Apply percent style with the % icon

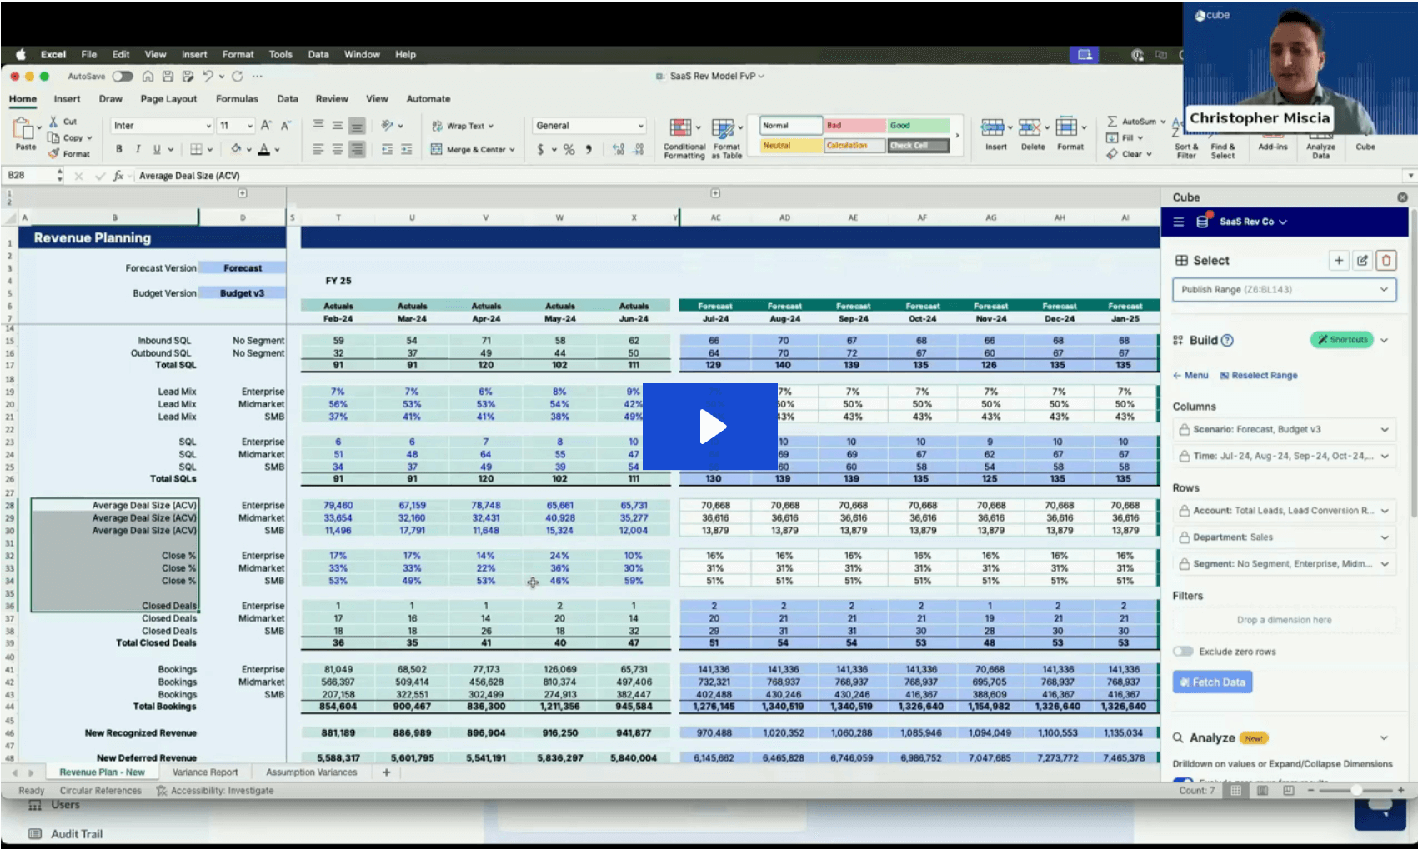point(569,150)
